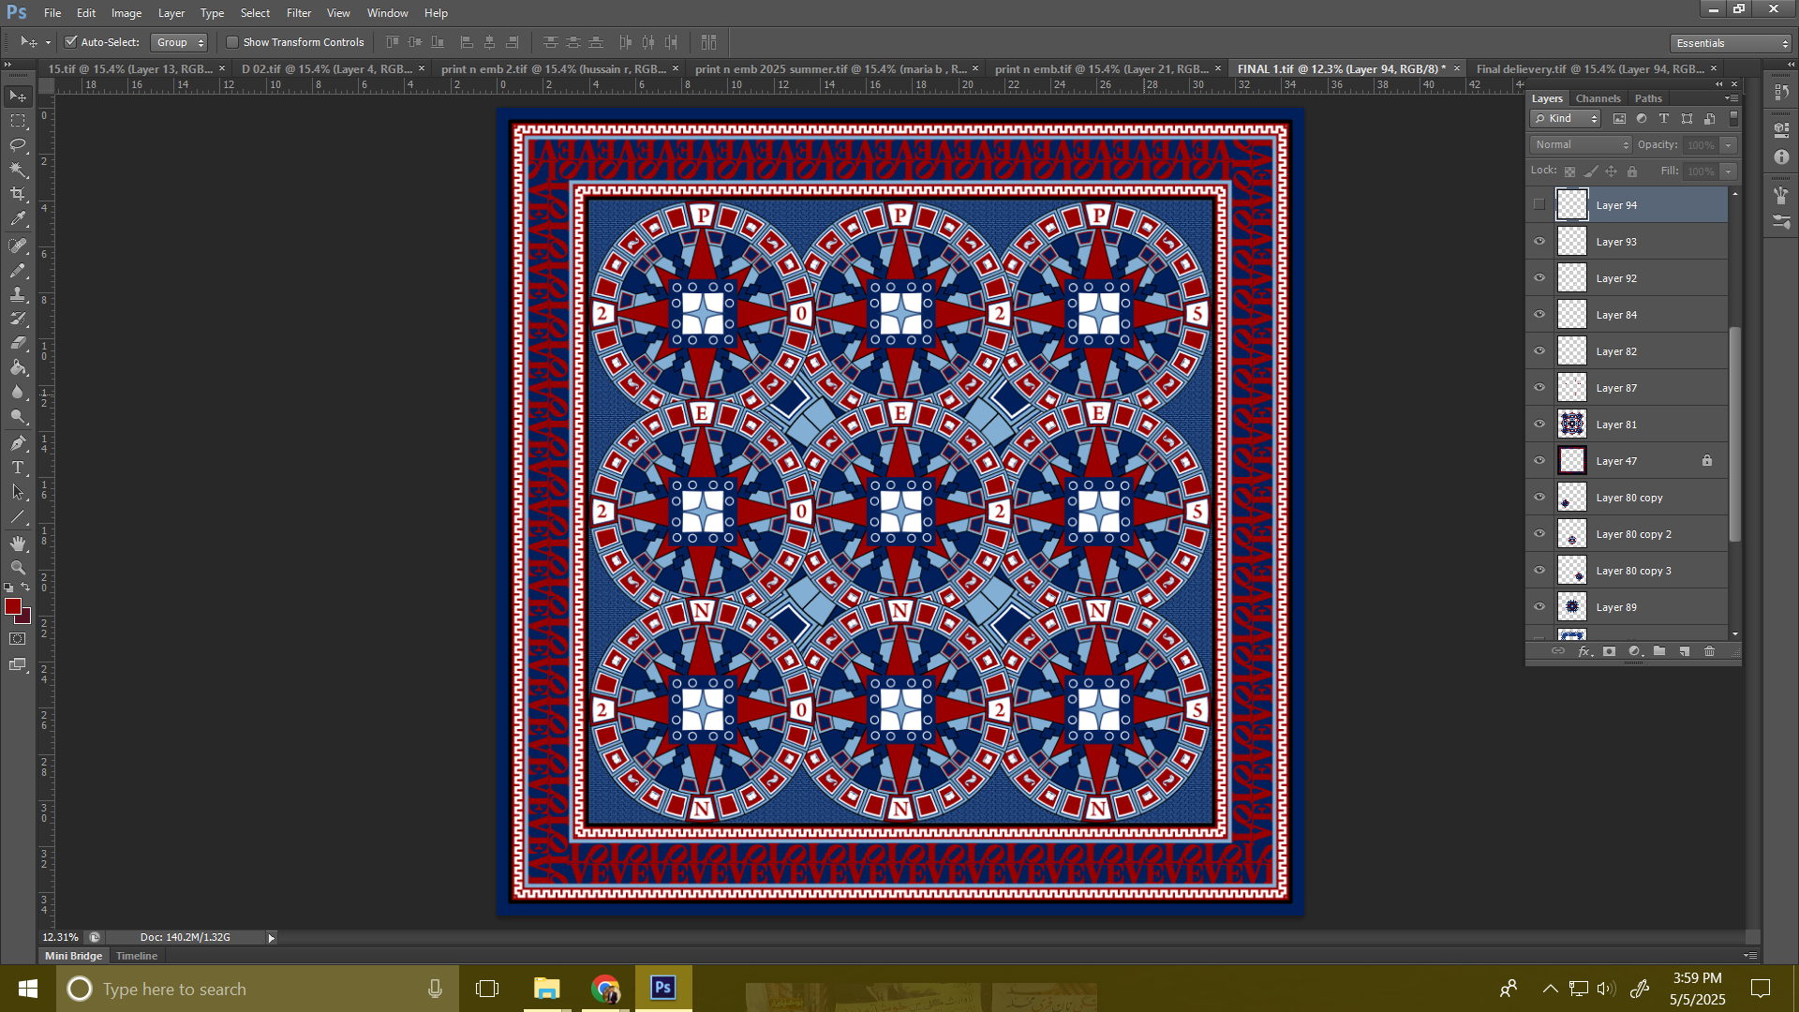1799x1012 pixels.
Task: Uncheck the Auto-Select checkbox
Action: click(x=70, y=42)
